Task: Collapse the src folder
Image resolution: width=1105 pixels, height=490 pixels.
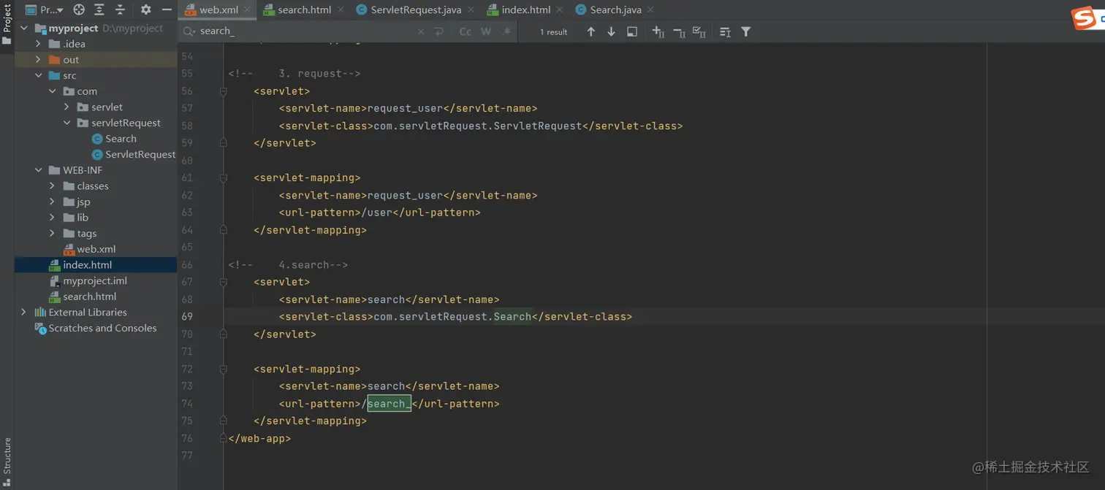Action: point(38,75)
